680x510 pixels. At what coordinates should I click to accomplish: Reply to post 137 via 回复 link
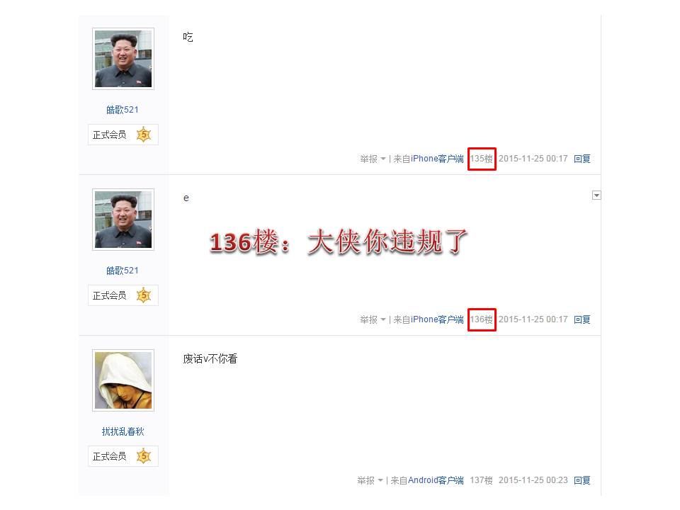(582, 480)
